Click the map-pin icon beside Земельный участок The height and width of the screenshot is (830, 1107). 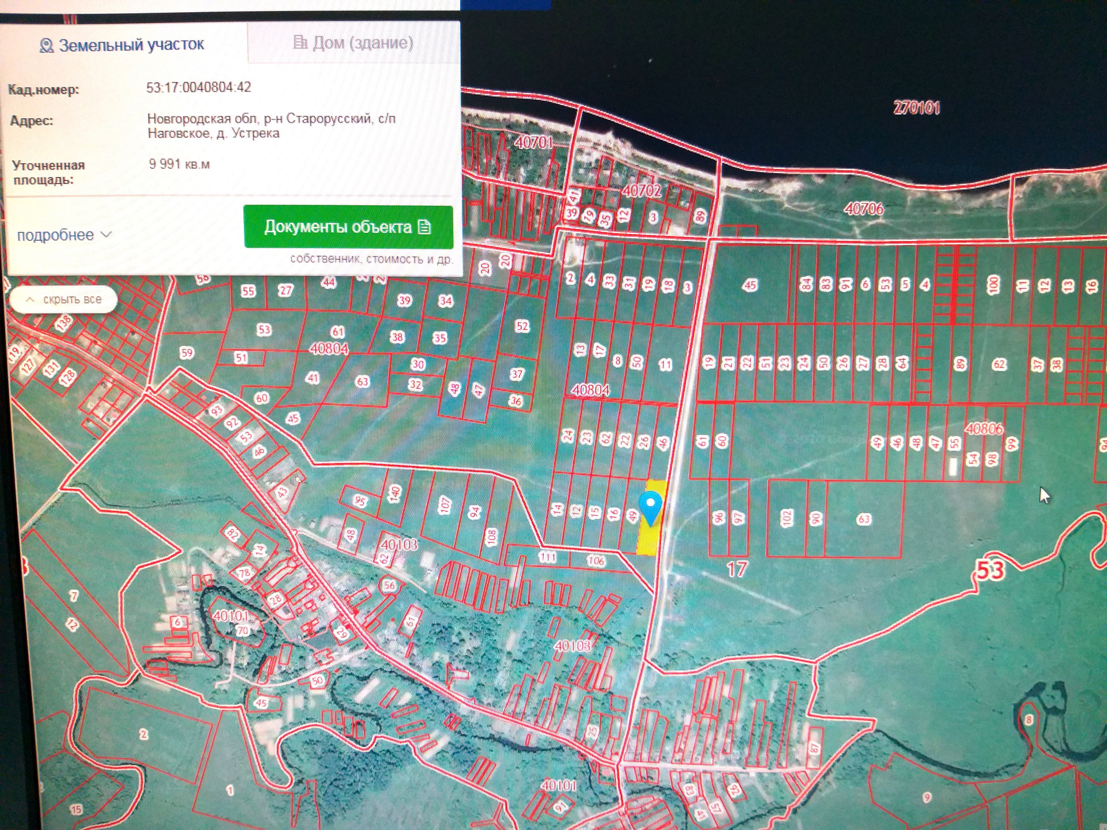pos(46,46)
